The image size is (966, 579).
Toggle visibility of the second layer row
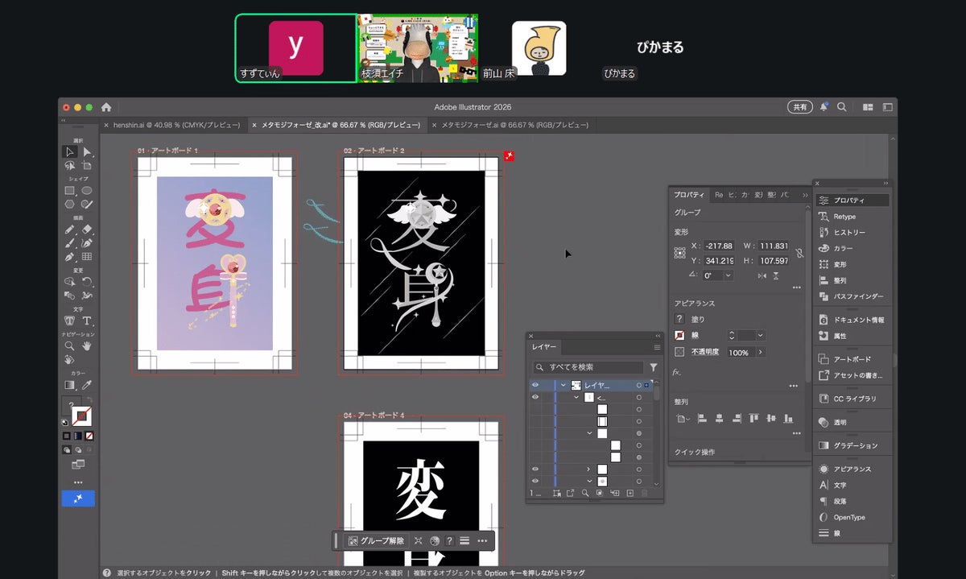tap(535, 398)
